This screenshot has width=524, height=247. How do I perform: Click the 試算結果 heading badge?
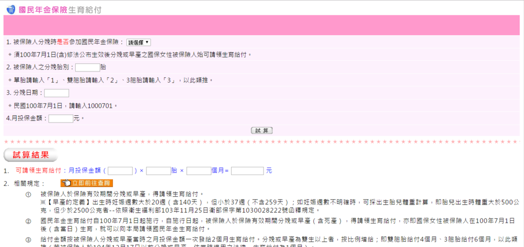[x=31, y=155]
